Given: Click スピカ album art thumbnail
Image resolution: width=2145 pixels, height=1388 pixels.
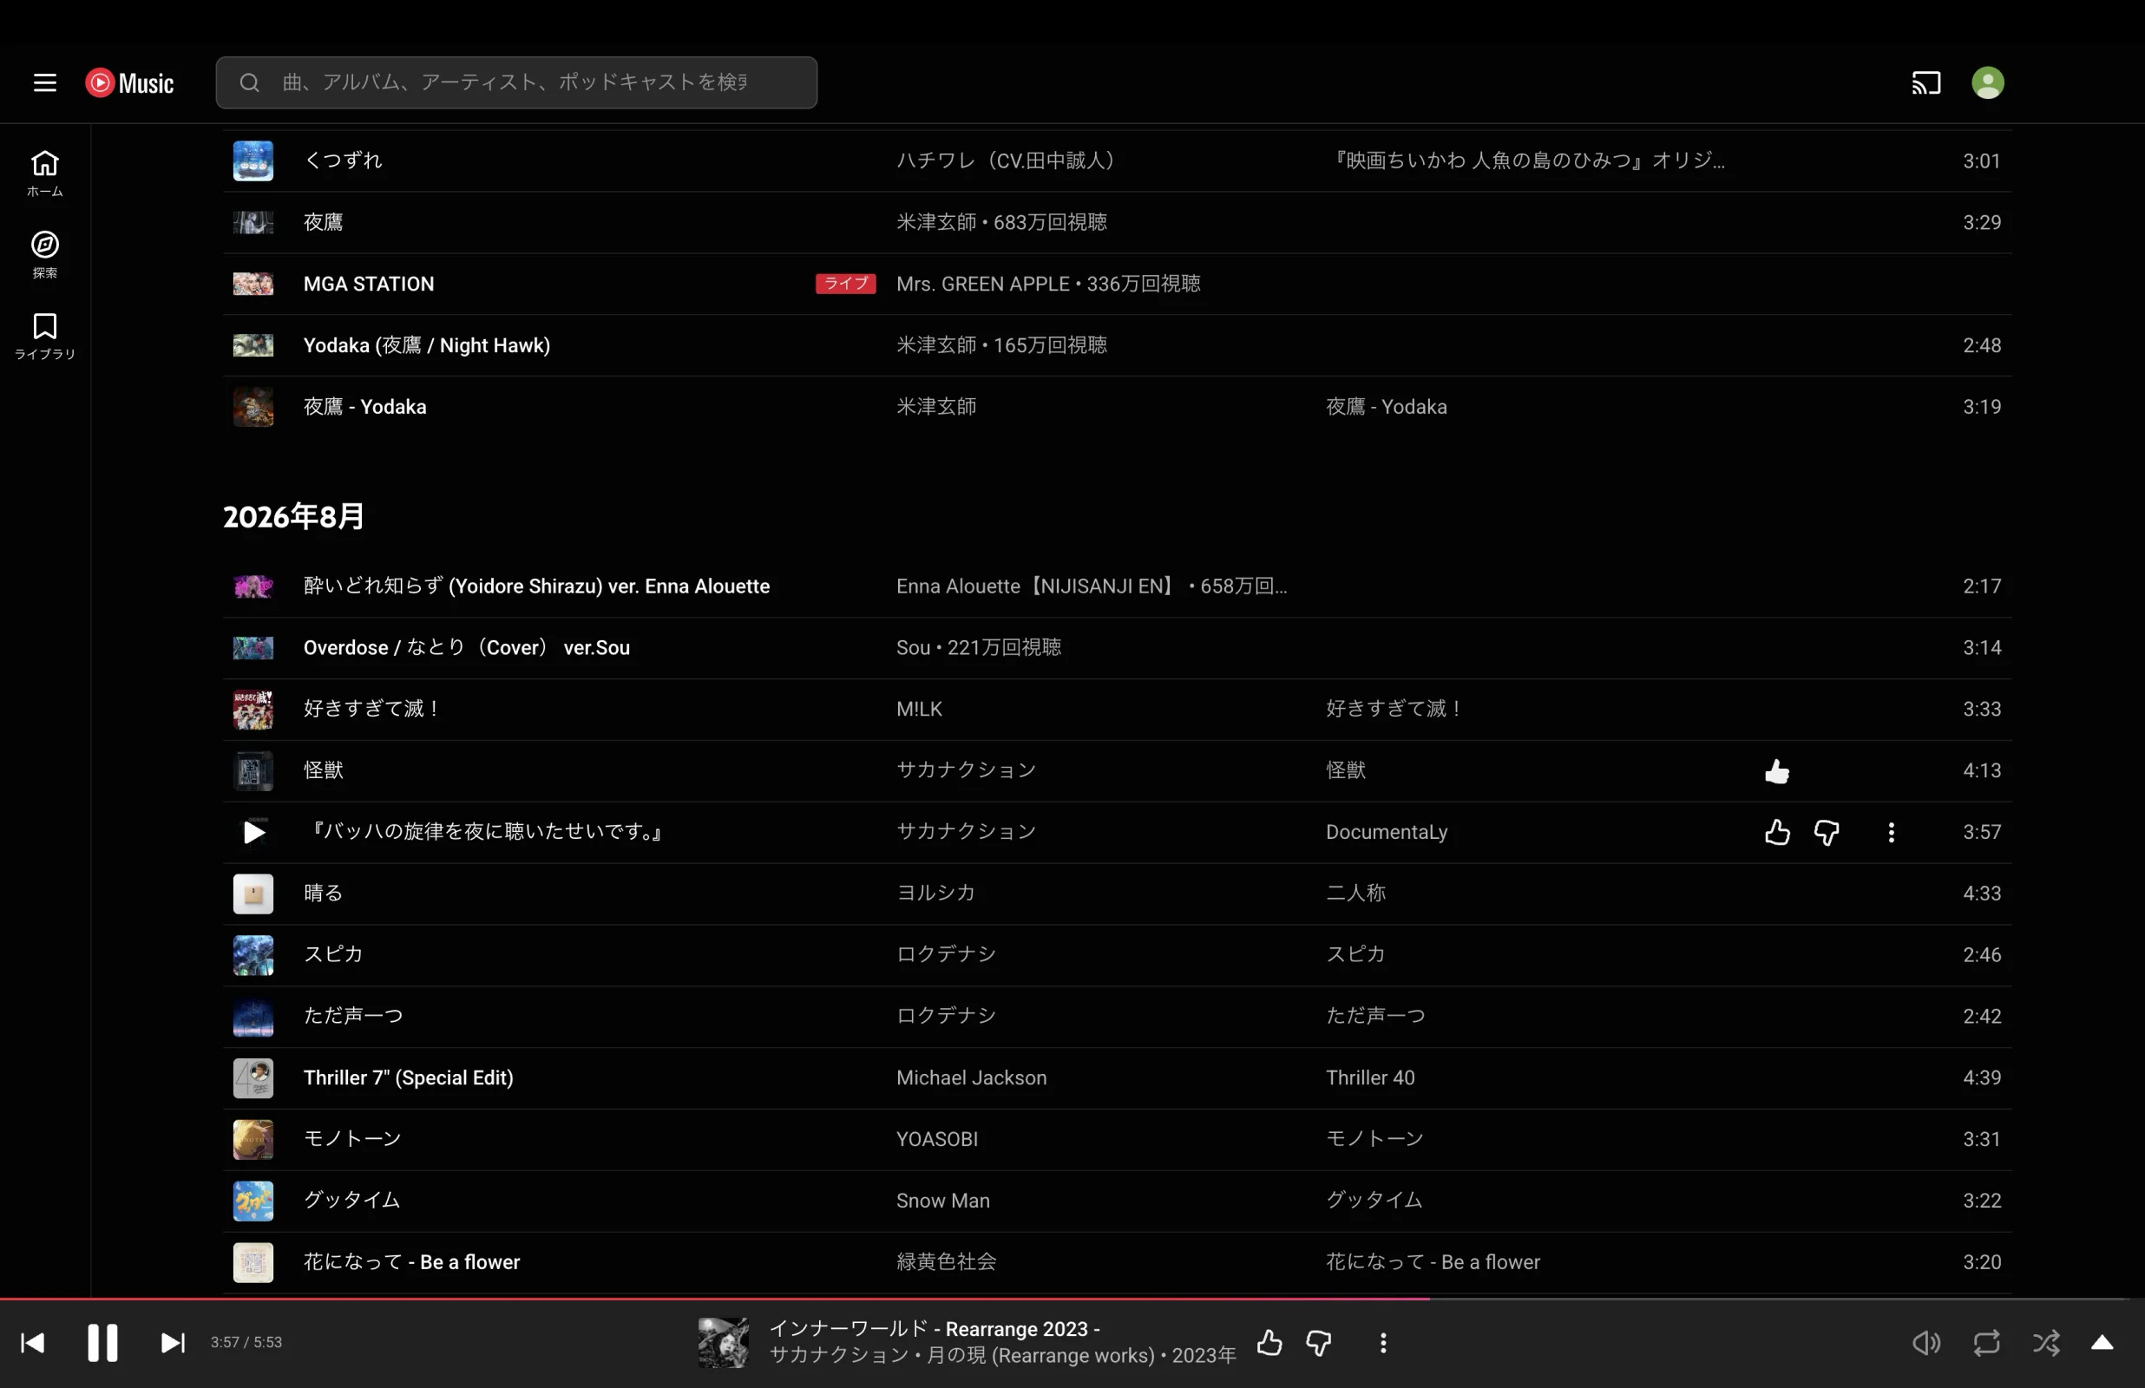Looking at the screenshot, I should click(x=253, y=954).
